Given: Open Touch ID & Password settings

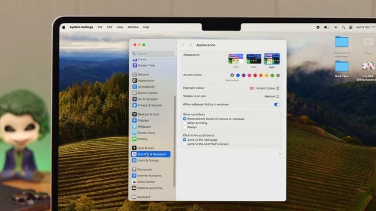Looking at the screenshot, I should (x=151, y=154).
